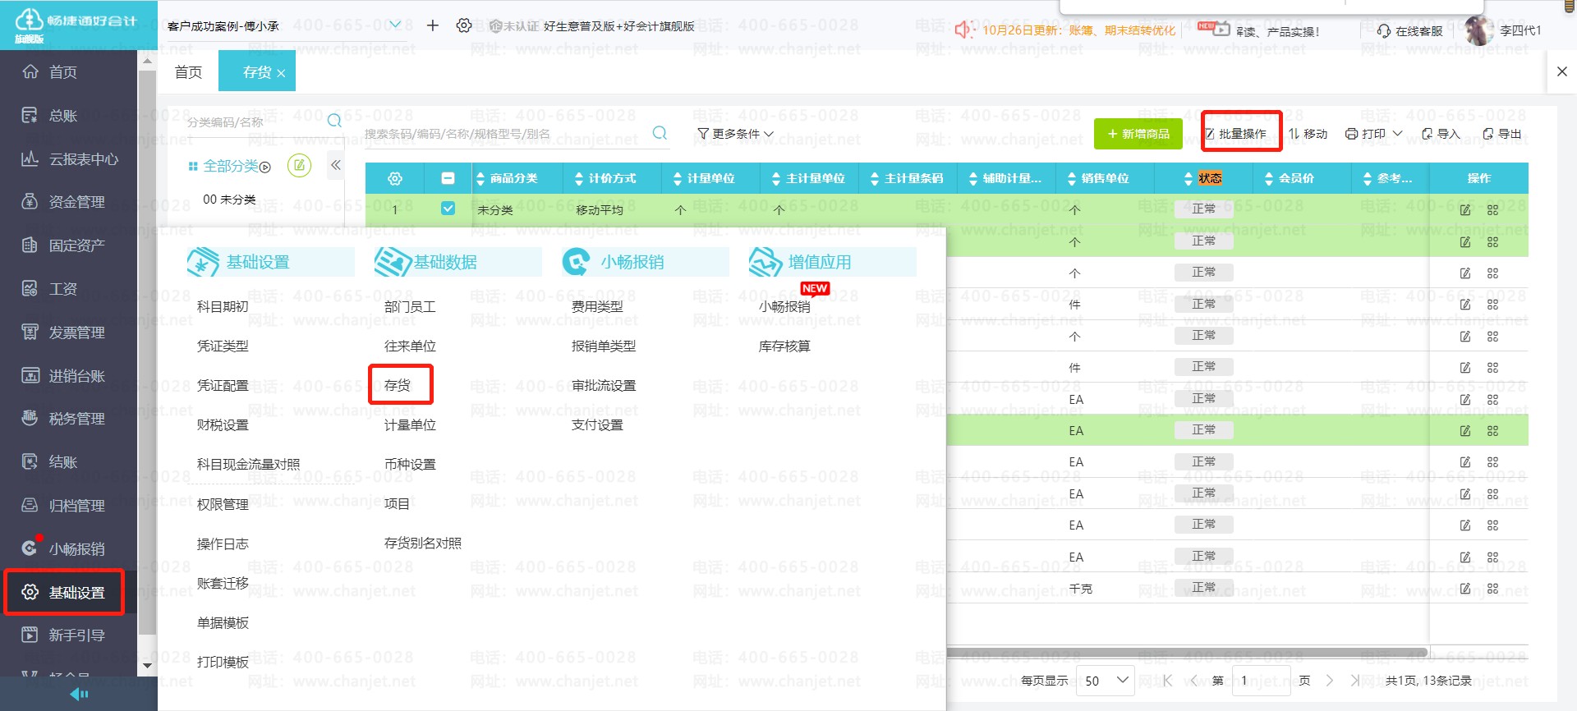
Task: Click the edit icon in the first table row
Action: click(x=1465, y=210)
